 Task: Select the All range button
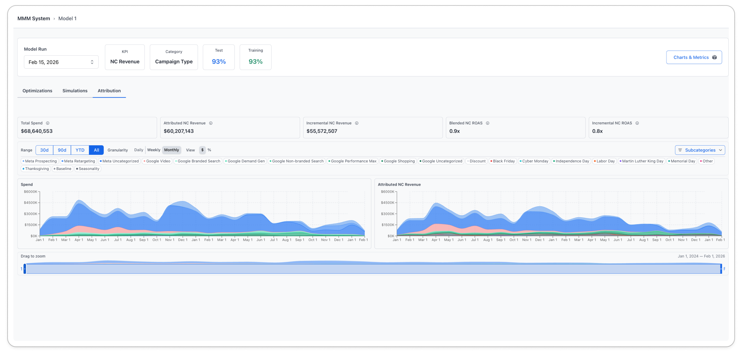point(97,150)
